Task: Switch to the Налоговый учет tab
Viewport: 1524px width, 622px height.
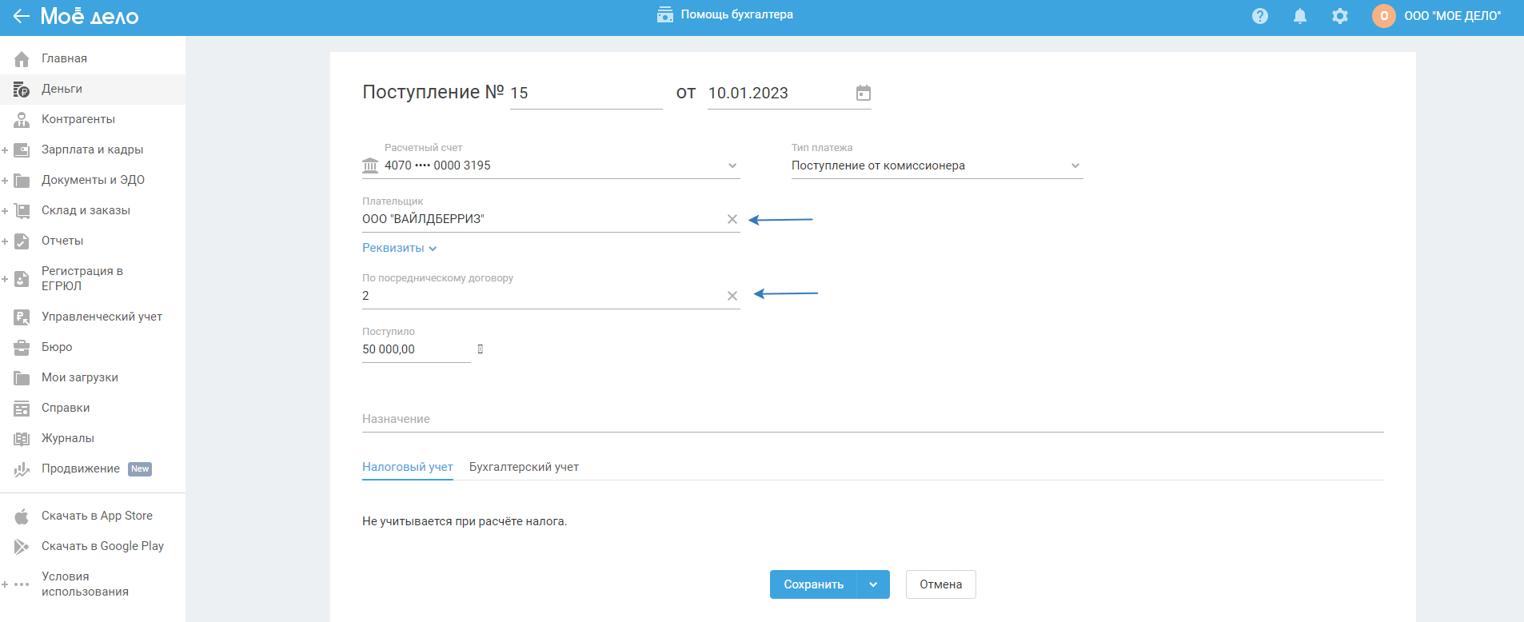Action: pos(408,467)
